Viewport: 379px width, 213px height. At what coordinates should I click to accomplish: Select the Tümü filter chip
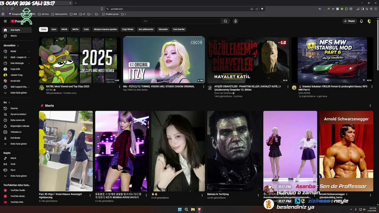tap(44, 29)
